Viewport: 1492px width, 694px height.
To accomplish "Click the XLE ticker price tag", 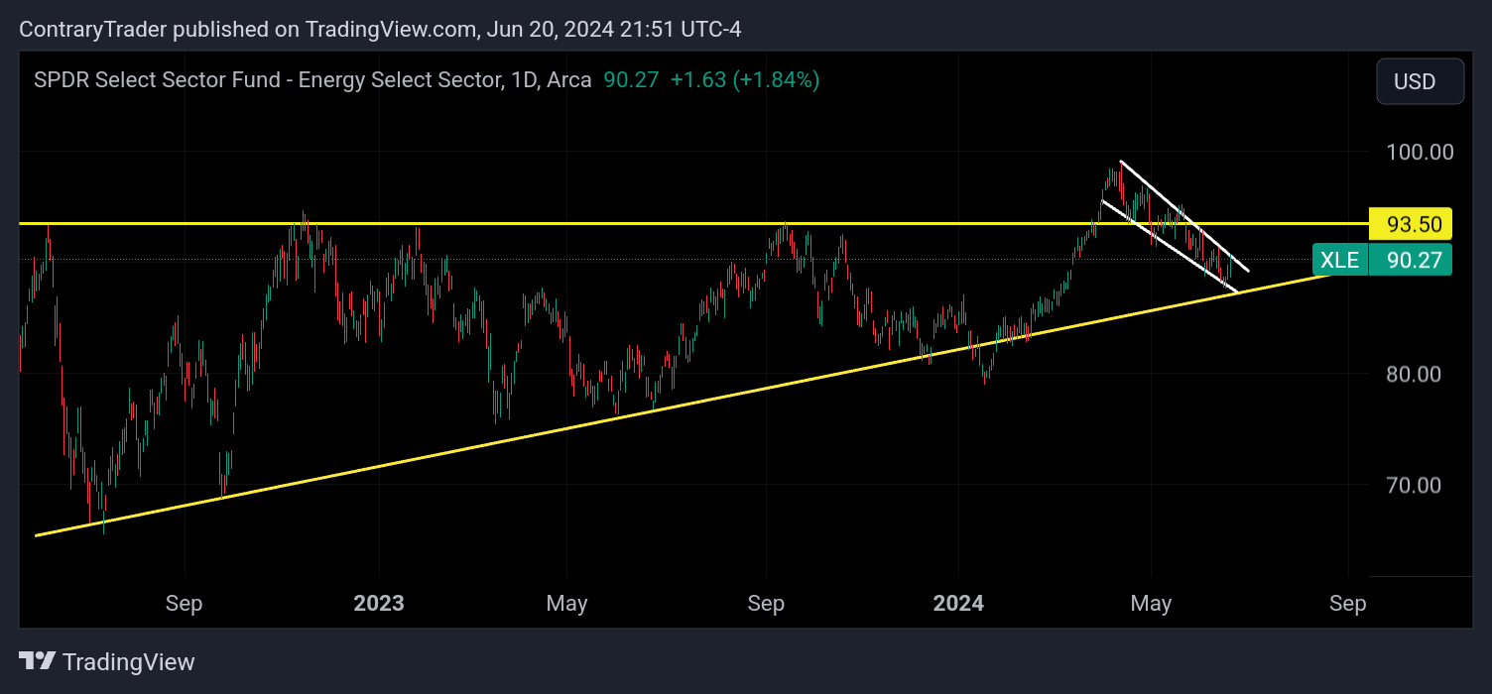I will [x=1339, y=260].
